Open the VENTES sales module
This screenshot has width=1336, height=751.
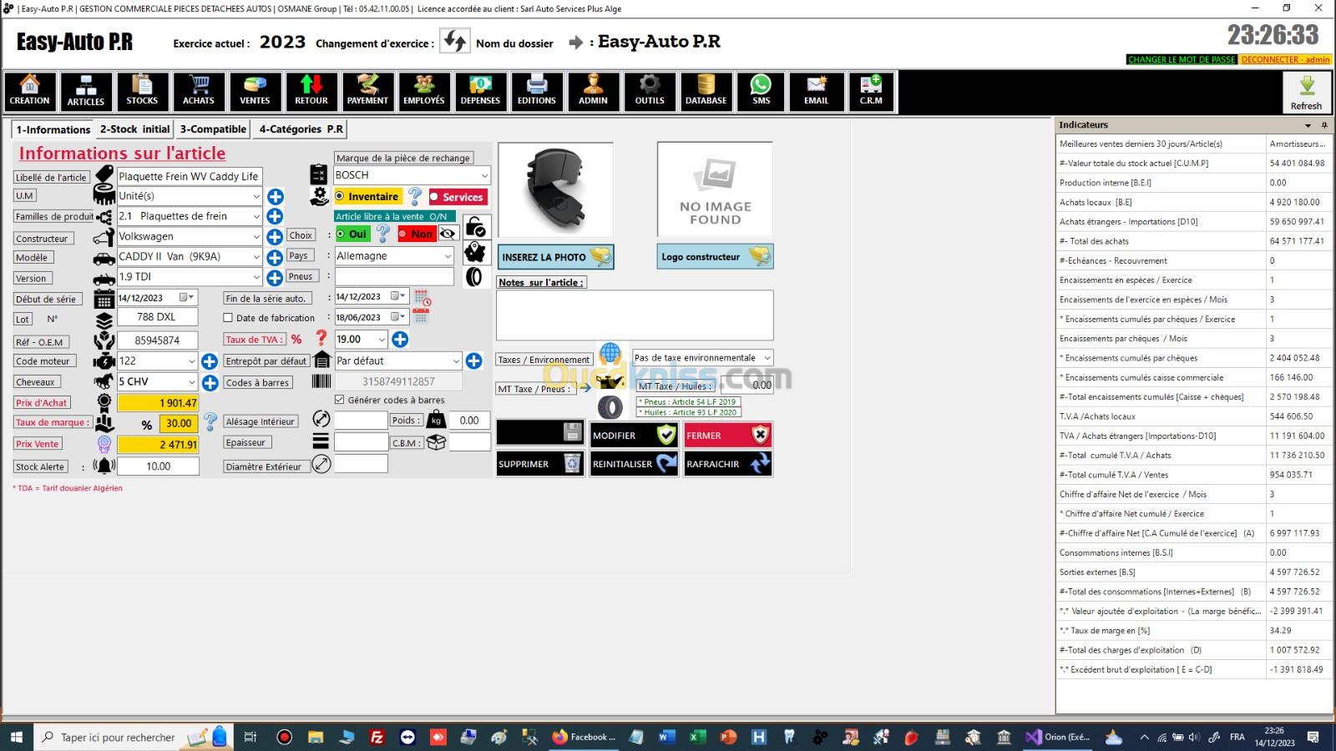point(255,91)
